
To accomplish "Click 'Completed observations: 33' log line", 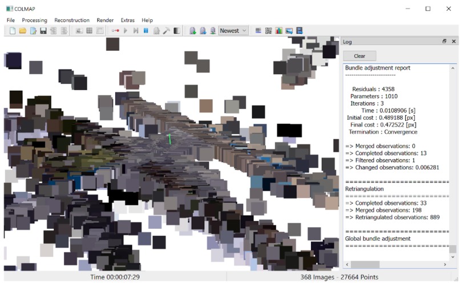I will tap(386, 203).
